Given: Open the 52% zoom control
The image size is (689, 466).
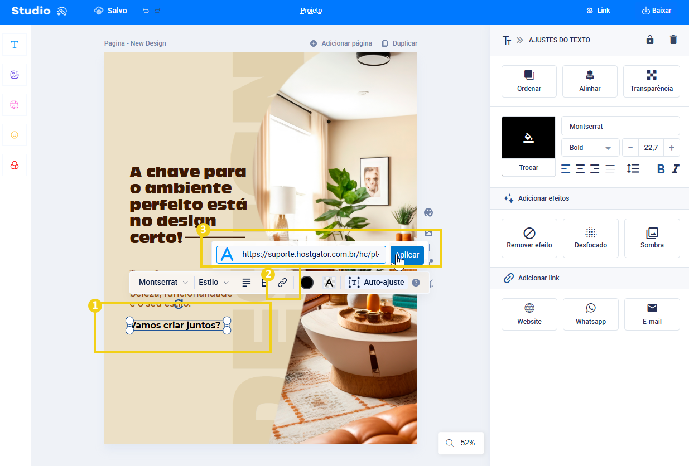Looking at the screenshot, I should click(461, 443).
